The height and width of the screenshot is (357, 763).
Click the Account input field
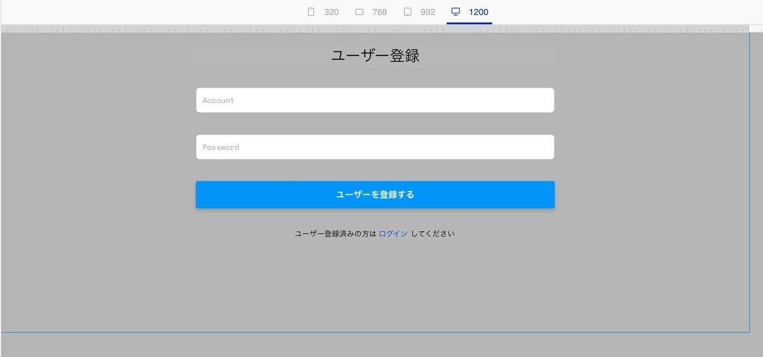tap(375, 101)
